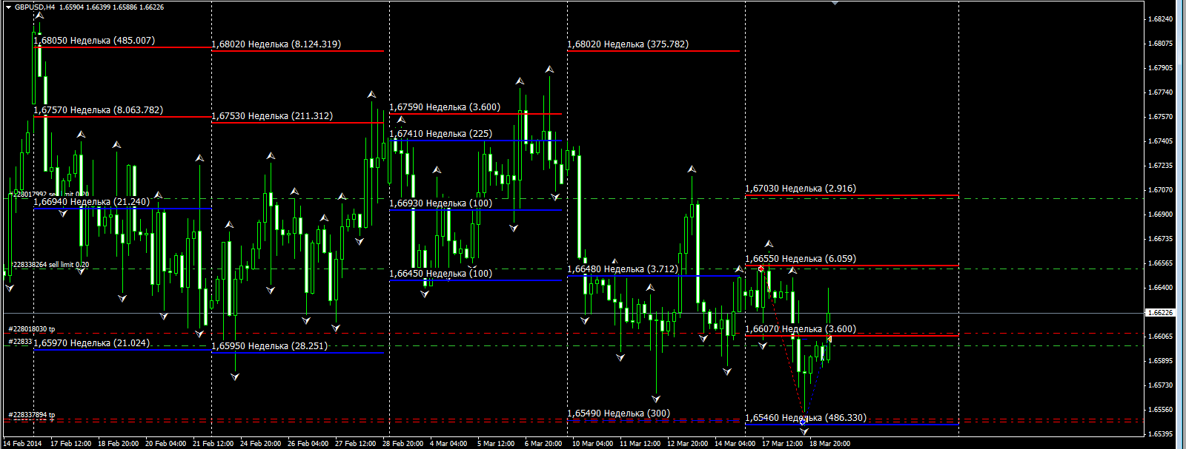Select label '1,66550 Неделька (6.059)'
This screenshot has width=1186, height=449.
[801, 259]
